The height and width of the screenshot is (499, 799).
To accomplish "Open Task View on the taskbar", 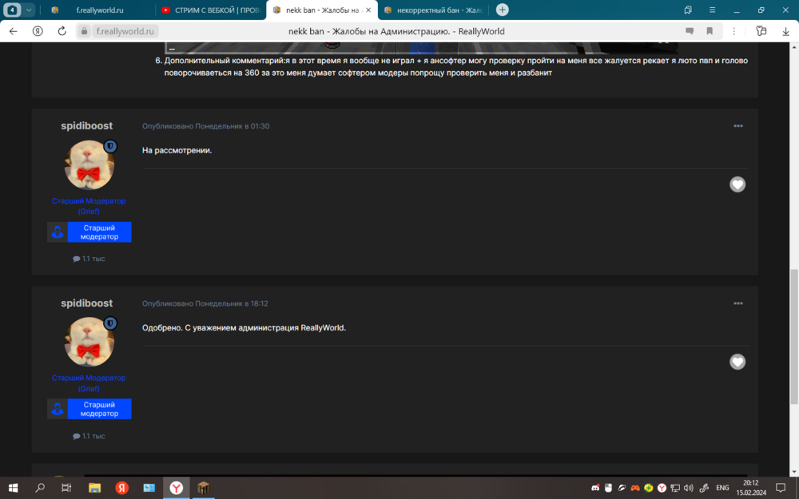I will point(66,488).
